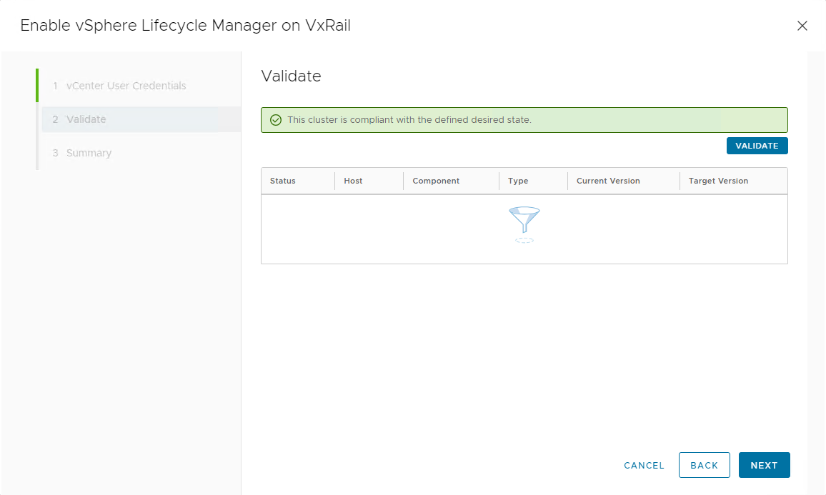
Task: Click the green progress bar beside step one
Action: tap(37, 86)
